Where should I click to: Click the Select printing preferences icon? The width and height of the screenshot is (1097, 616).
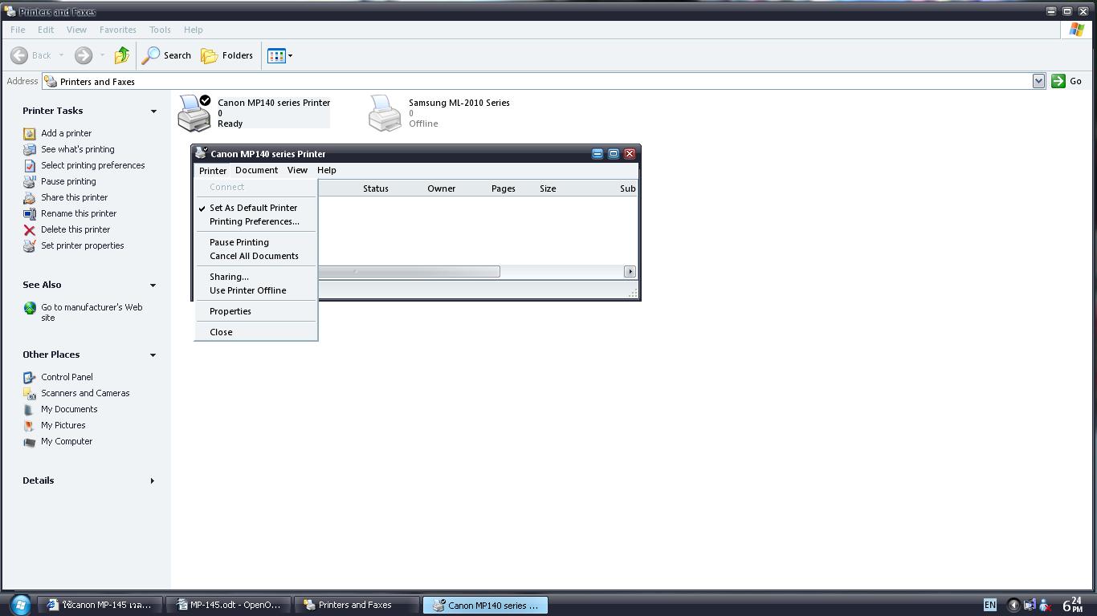[x=30, y=165]
